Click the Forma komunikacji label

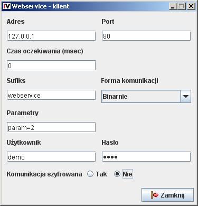(x=129, y=81)
